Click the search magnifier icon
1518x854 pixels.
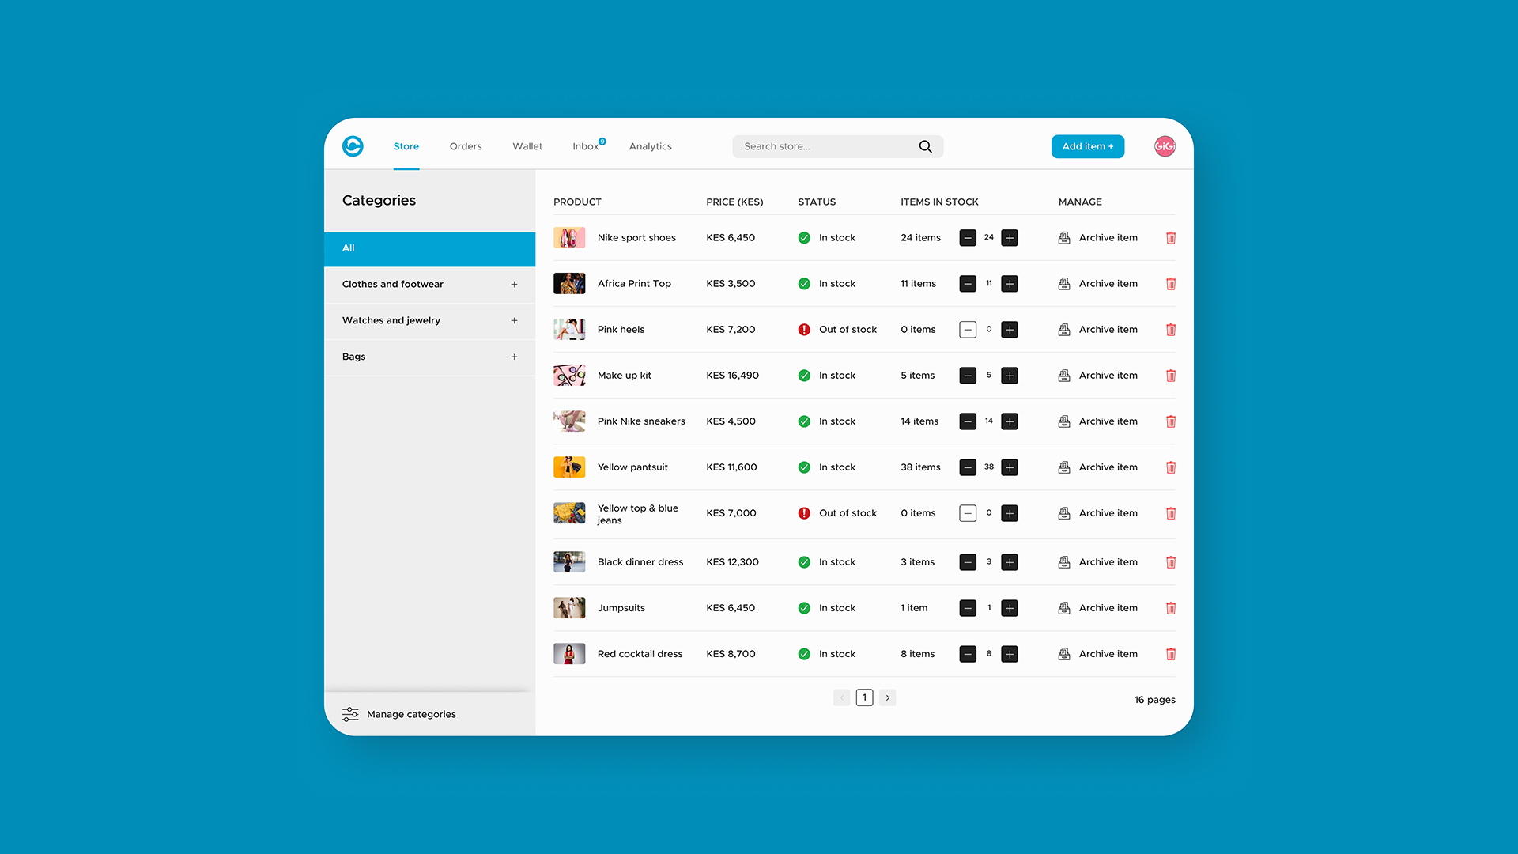925,146
